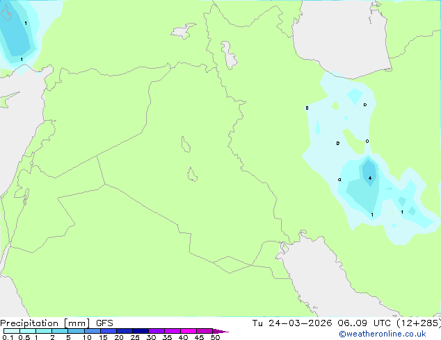Open the weatheronline.co.uk copyright link
441x340 pixels.
[x=383, y=334]
